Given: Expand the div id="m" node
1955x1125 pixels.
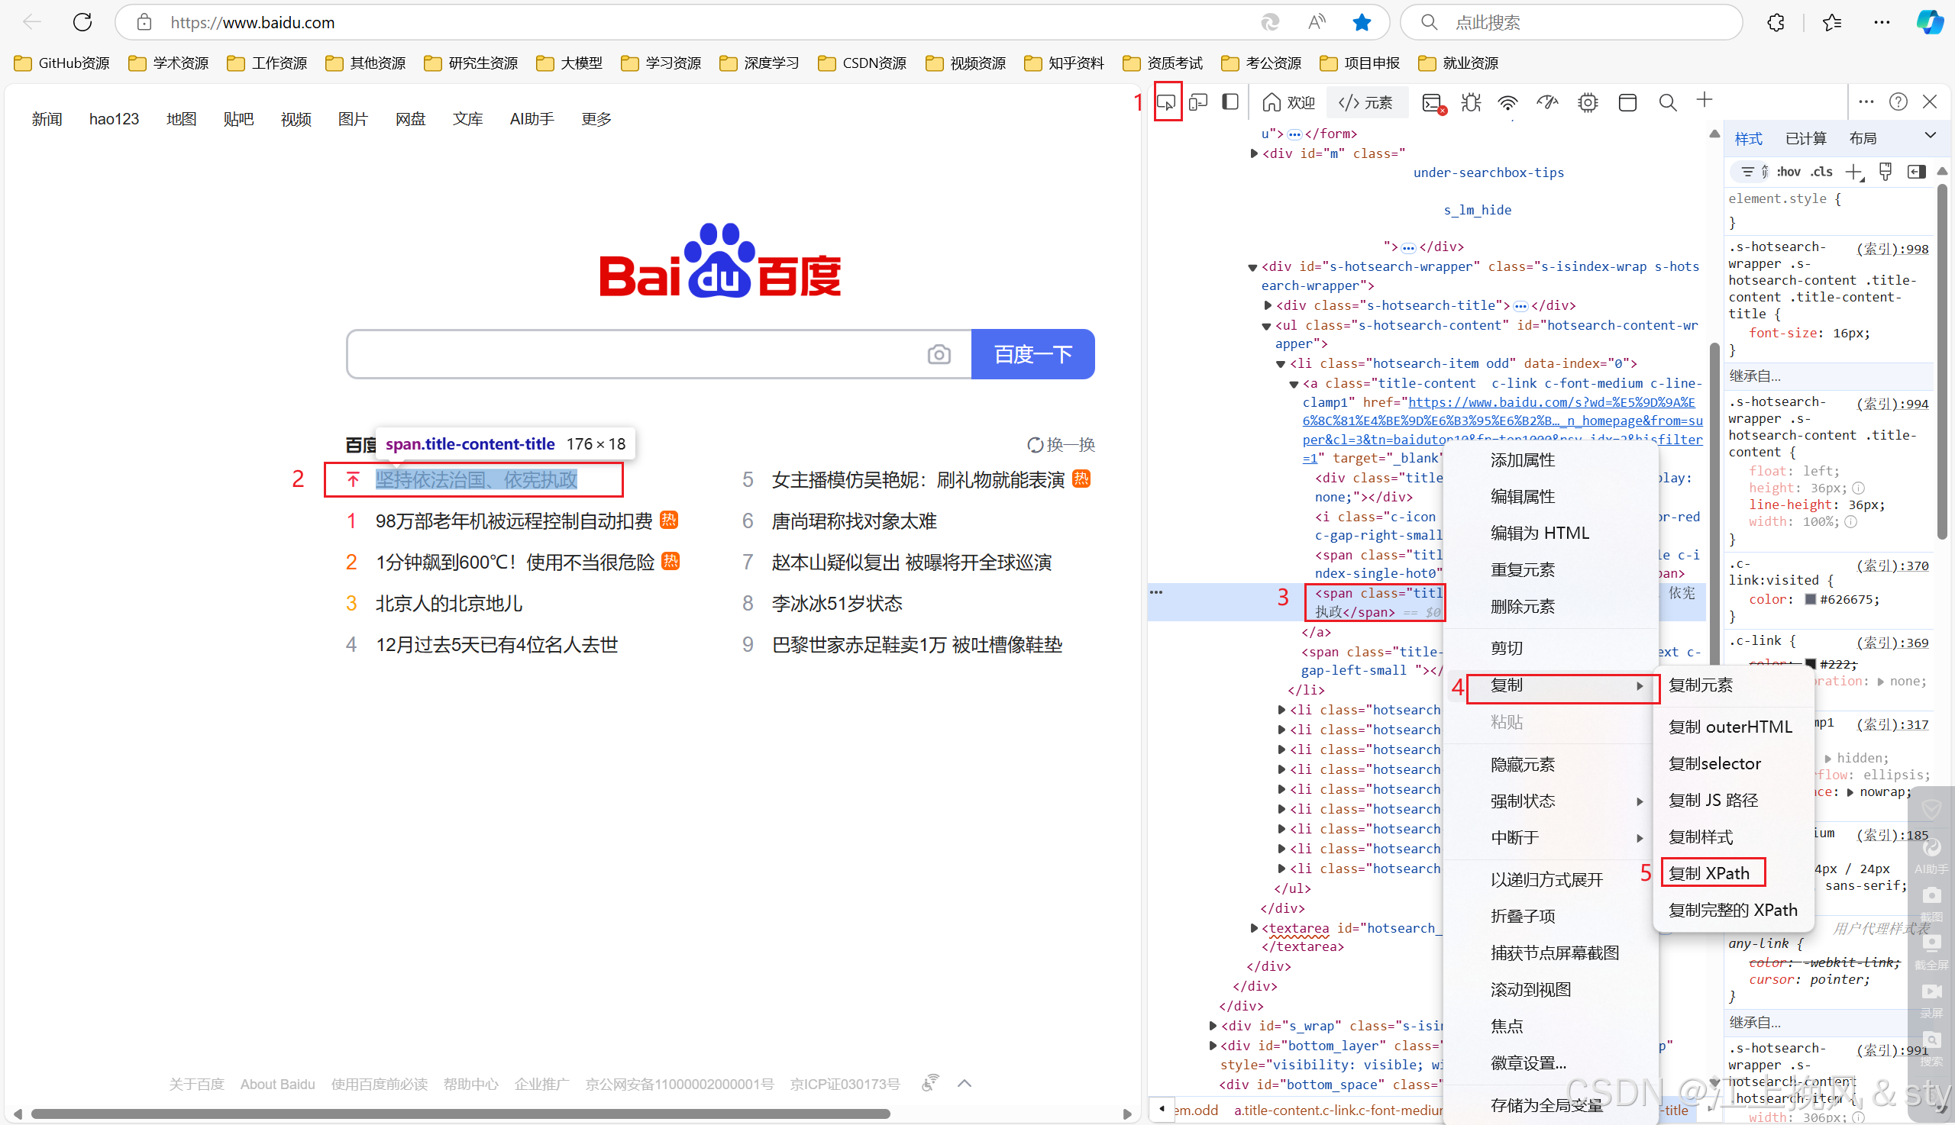Looking at the screenshot, I should click(1254, 153).
